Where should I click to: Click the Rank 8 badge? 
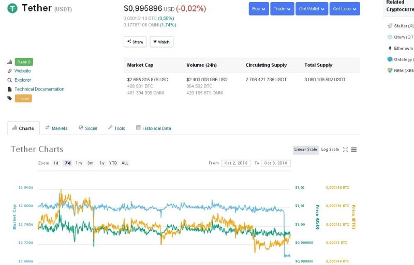pyautogui.click(x=24, y=62)
